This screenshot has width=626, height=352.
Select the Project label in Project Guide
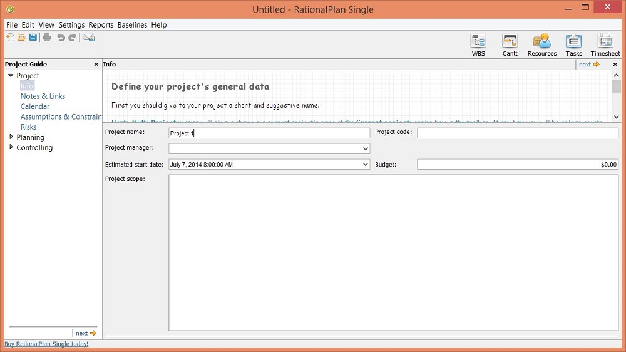(x=28, y=76)
